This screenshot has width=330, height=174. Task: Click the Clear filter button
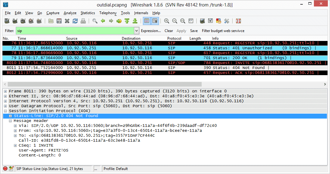point(169,31)
